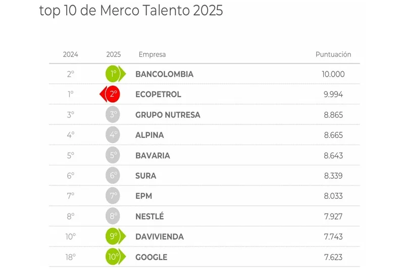
Task: Select the GOOGLE company name
Action: coord(151,257)
